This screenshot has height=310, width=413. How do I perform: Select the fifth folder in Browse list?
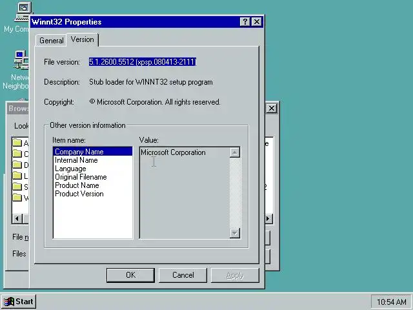[x=20, y=187]
